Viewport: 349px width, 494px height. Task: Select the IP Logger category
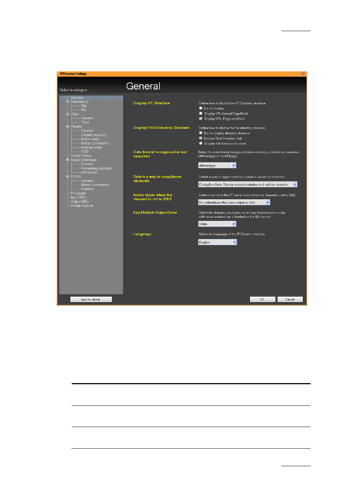pyautogui.click(x=78, y=193)
